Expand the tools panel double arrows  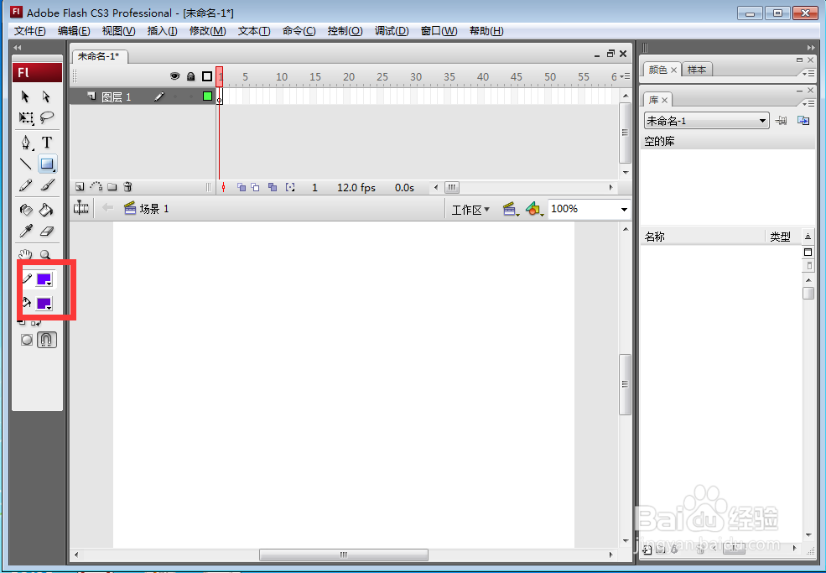pos(18,48)
